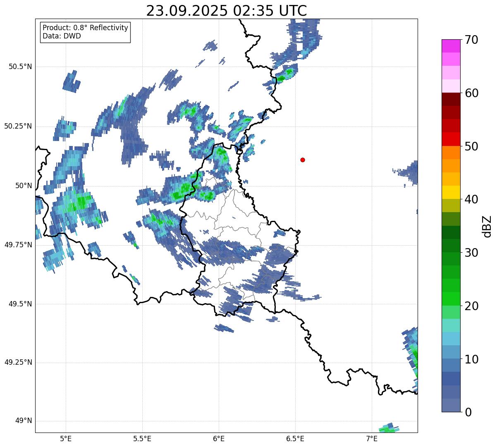This screenshot has height=447, width=497.
Task: Click the 50°N latitude label
Action: point(24,186)
